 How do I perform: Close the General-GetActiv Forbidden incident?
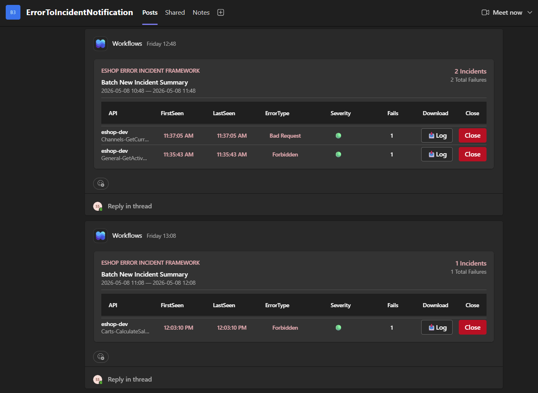[x=473, y=154]
